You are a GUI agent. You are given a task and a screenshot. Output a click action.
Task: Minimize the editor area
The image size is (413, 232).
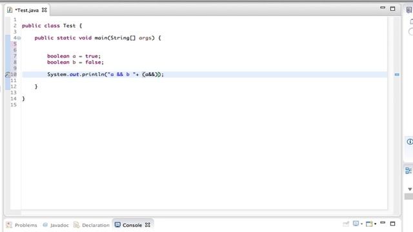(x=383, y=8)
